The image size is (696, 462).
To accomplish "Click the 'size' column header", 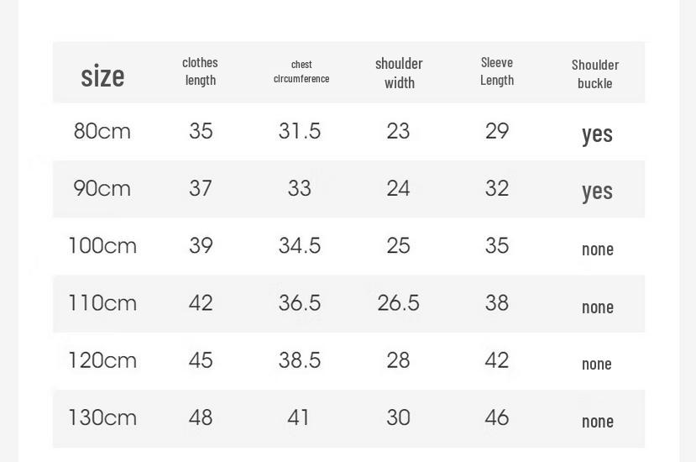I will 102,76.
